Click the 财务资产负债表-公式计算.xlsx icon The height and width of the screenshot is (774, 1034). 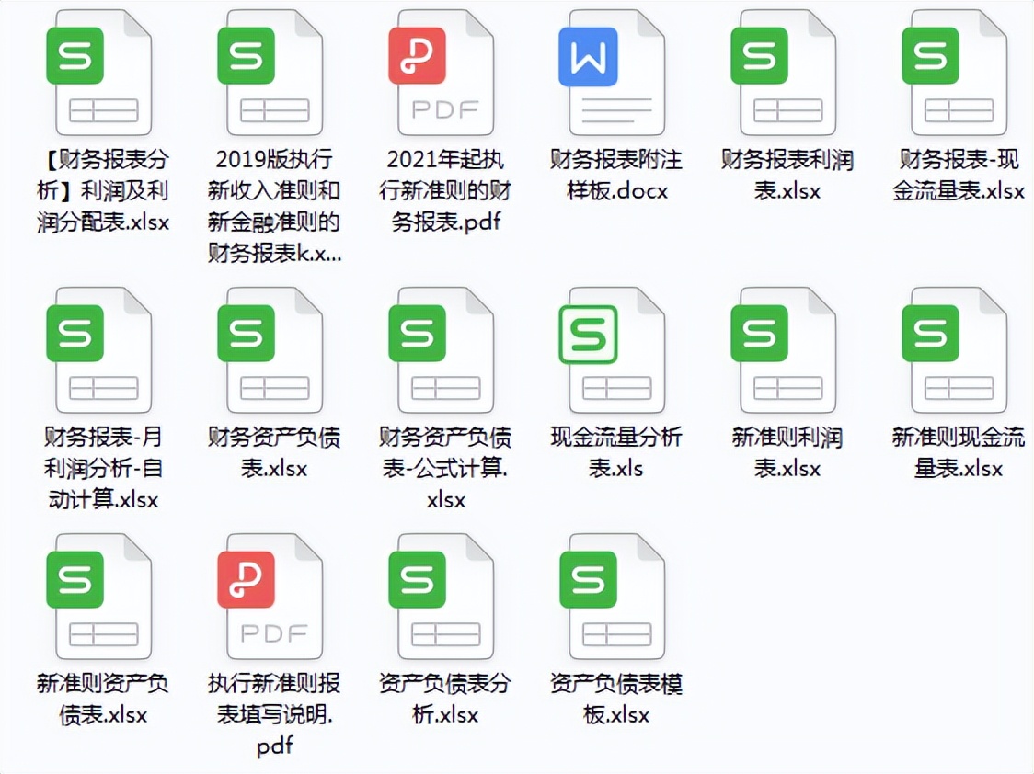[443, 349]
